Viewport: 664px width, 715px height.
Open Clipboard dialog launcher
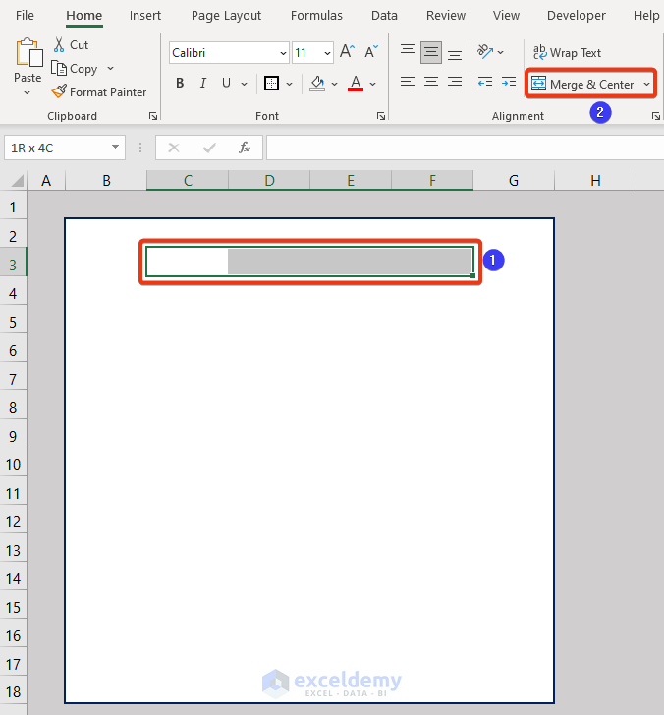(x=153, y=116)
